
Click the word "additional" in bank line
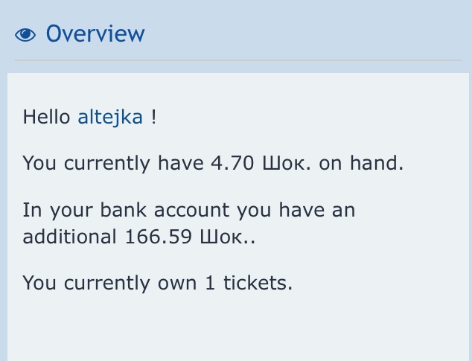pos(68,237)
